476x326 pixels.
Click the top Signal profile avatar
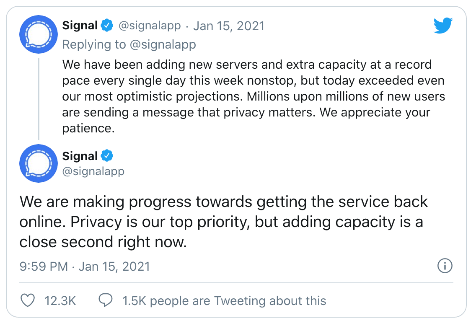pos(39,34)
